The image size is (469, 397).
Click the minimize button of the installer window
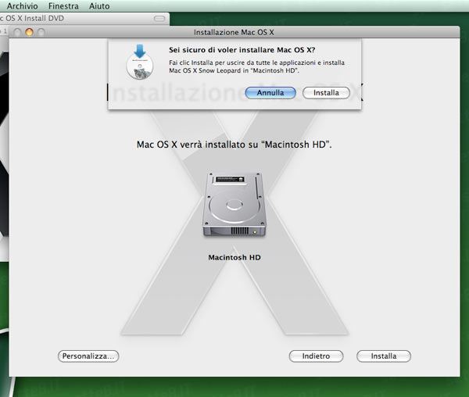pos(29,32)
